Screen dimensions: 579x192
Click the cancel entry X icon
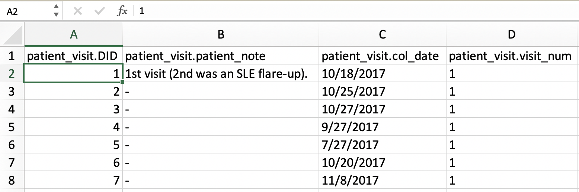[77, 11]
